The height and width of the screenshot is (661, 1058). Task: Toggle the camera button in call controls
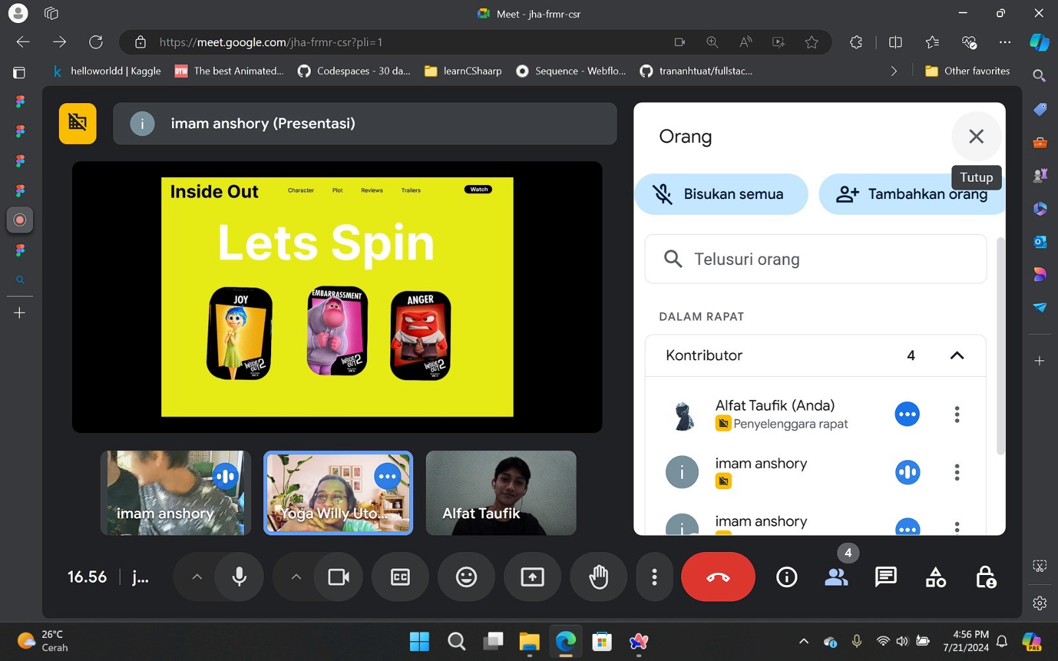pyautogui.click(x=339, y=577)
